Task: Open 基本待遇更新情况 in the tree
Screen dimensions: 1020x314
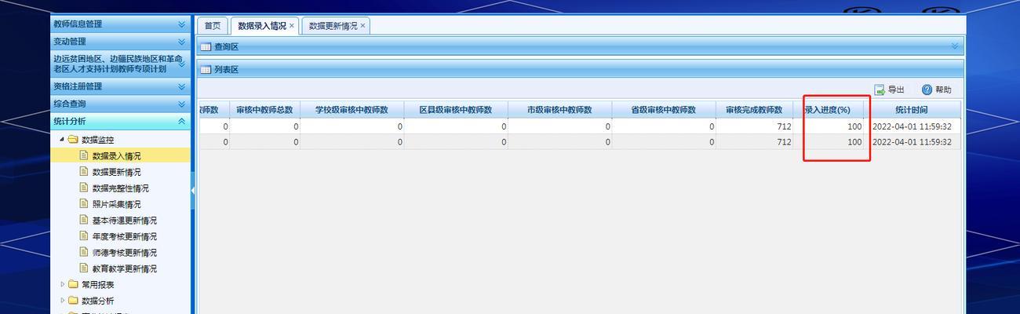Action: (124, 221)
